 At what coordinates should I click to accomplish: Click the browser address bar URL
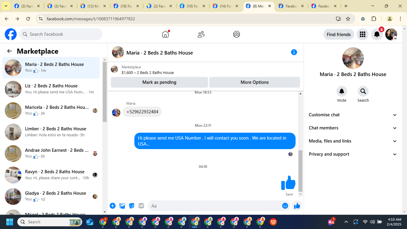91,19
